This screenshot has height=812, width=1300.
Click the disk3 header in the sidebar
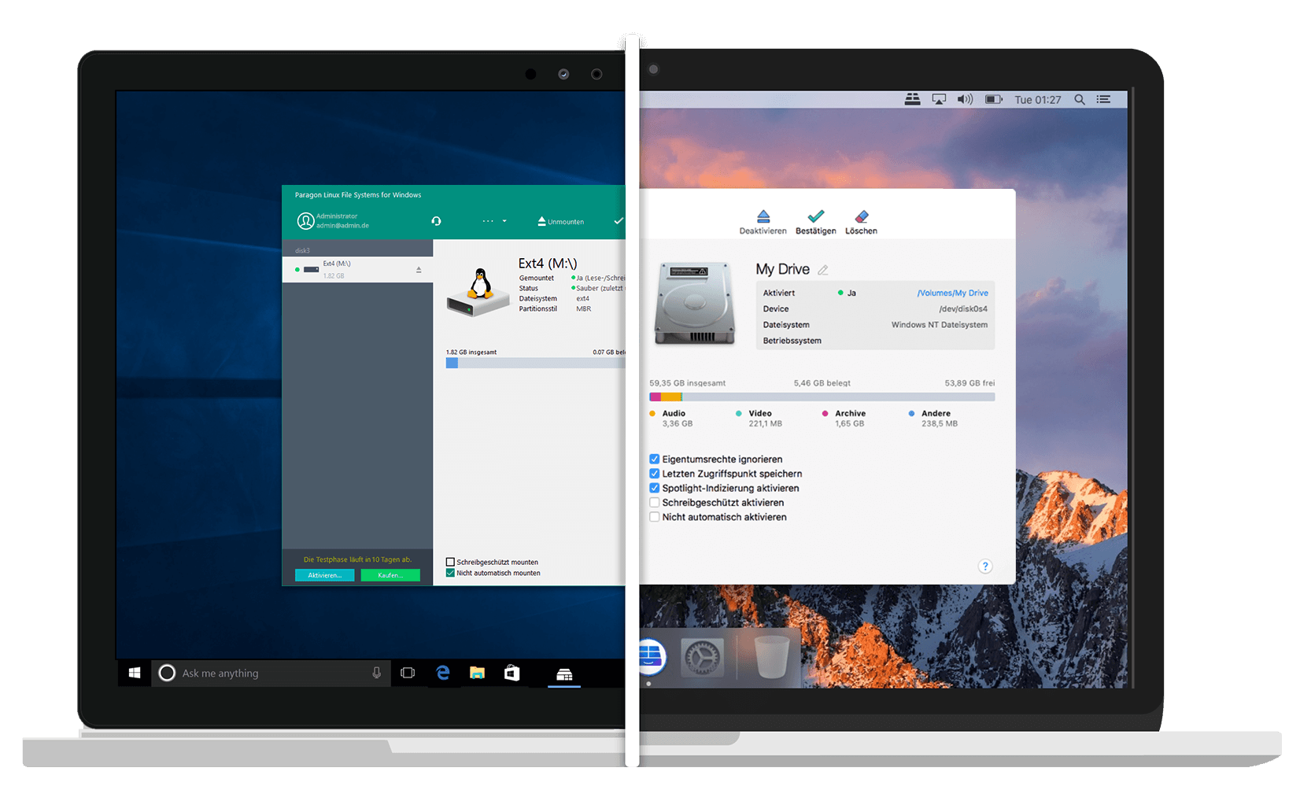(303, 250)
